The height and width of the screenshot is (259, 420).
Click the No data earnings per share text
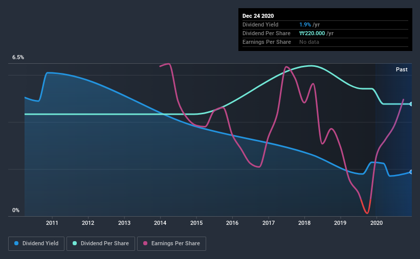309,42
